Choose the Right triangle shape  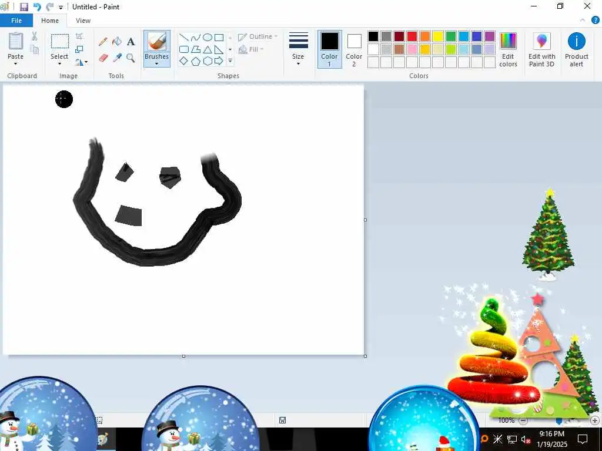click(x=219, y=49)
